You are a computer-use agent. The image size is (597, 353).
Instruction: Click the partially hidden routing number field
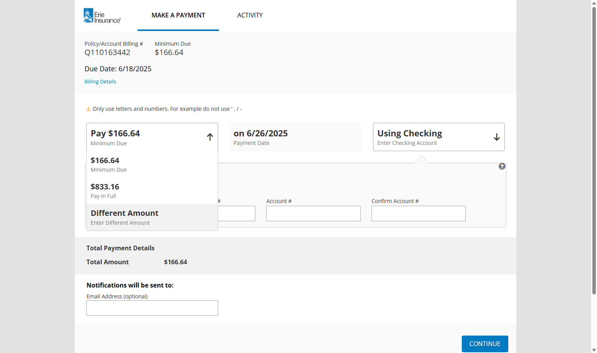pyautogui.click(x=237, y=214)
